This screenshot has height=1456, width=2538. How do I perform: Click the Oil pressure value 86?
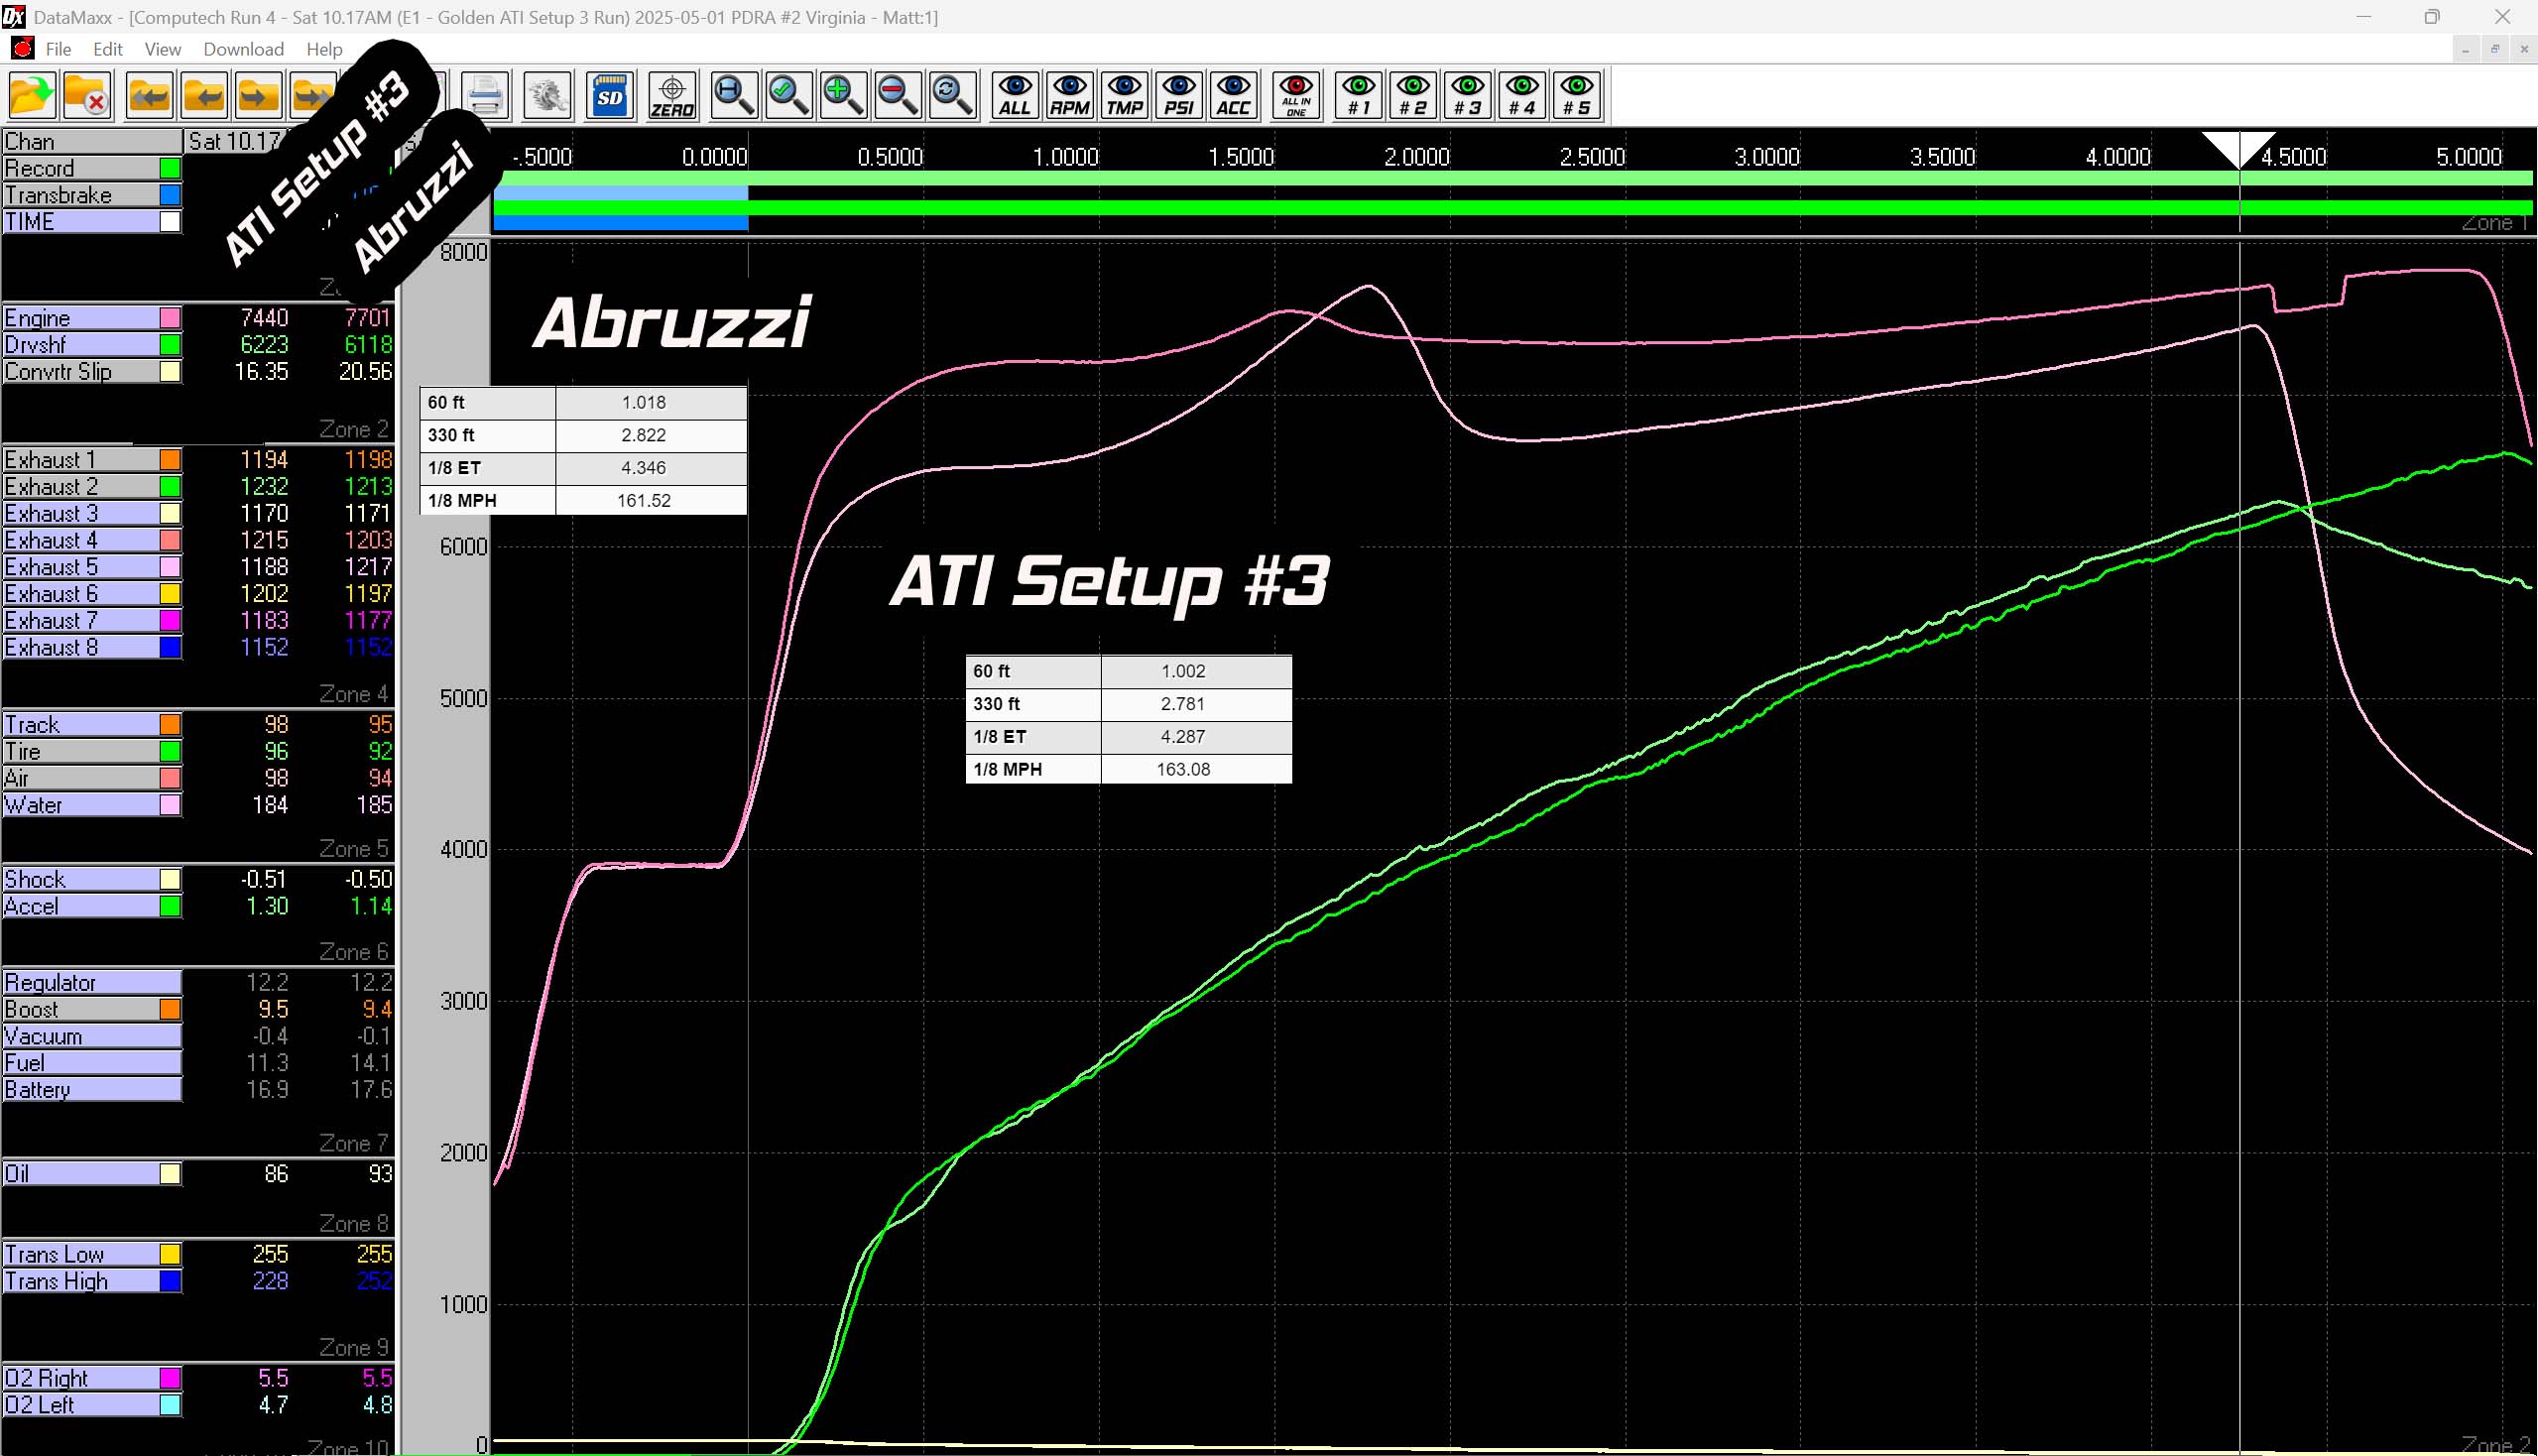[x=276, y=1174]
